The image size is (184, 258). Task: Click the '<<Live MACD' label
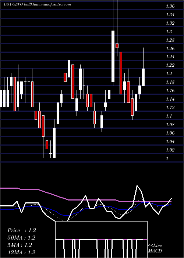pos(155,248)
